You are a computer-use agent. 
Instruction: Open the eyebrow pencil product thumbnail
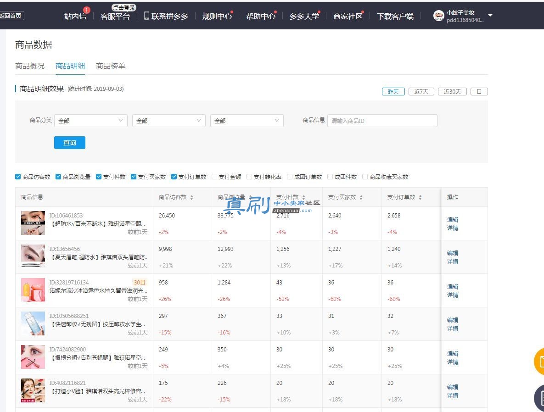tap(33, 256)
